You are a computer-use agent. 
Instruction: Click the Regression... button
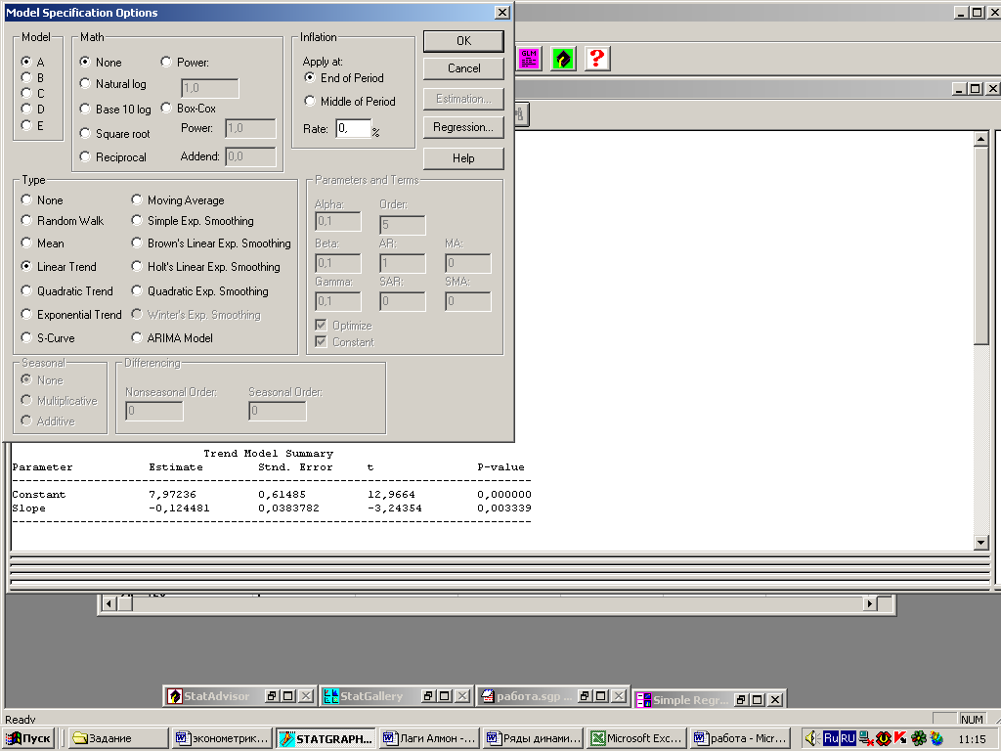(x=463, y=127)
